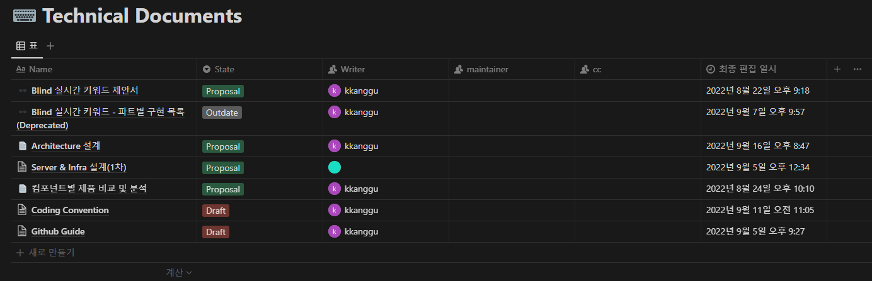The width and height of the screenshot is (872, 281).
Task: Click kkanggu avatar in Github Guide row
Action: [335, 231]
